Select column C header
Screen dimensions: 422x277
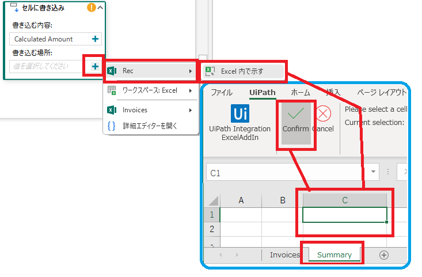click(345, 200)
